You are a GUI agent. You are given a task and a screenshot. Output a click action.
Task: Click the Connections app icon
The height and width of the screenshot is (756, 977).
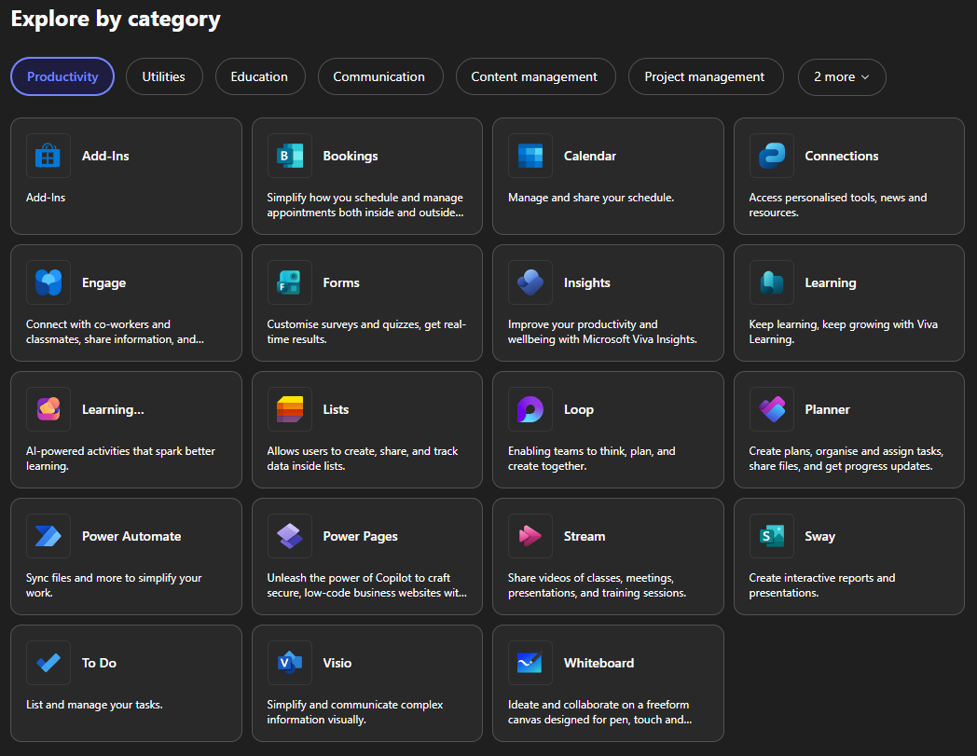coord(771,156)
